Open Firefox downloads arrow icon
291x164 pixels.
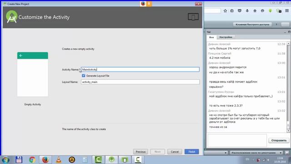click(247, 11)
